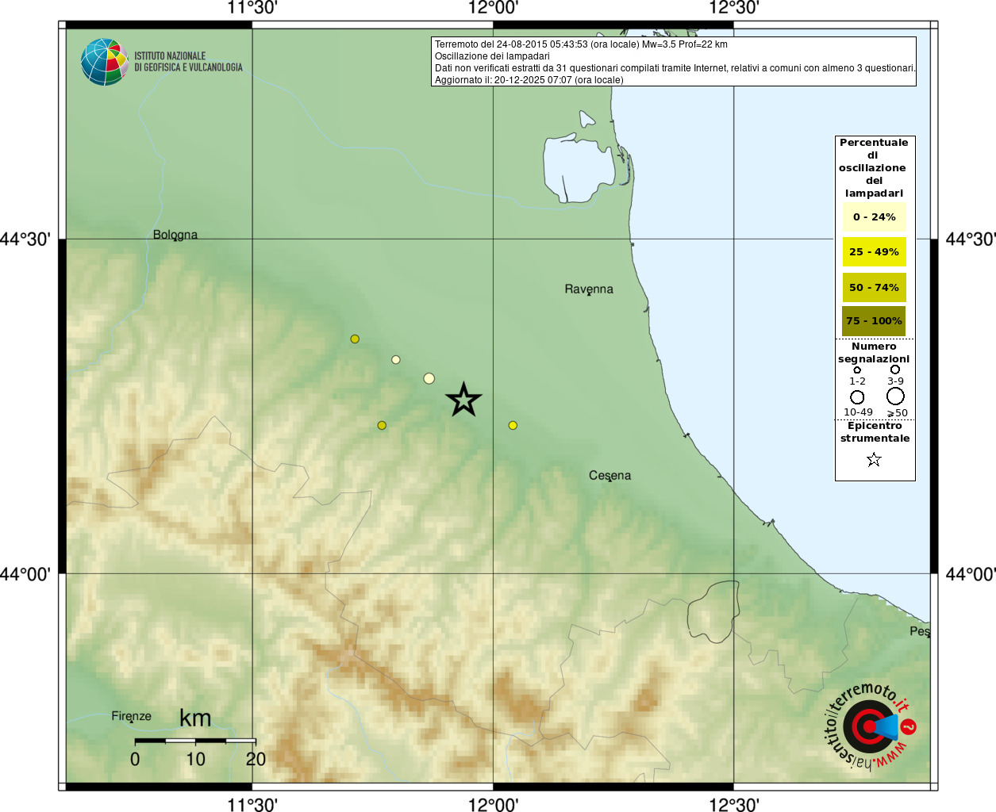Viewport: 996px width, 812px height.
Task: Click the INGV globe logo
Action: click(x=105, y=62)
